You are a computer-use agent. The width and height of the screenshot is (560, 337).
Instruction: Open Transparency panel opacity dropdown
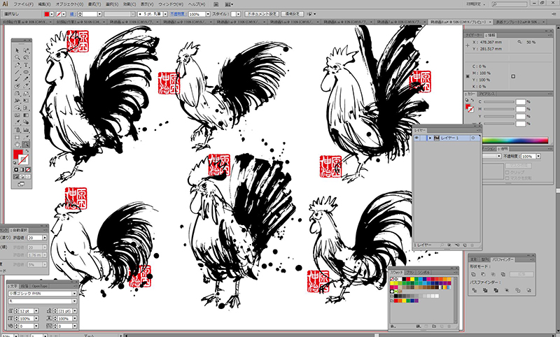pos(538,156)
